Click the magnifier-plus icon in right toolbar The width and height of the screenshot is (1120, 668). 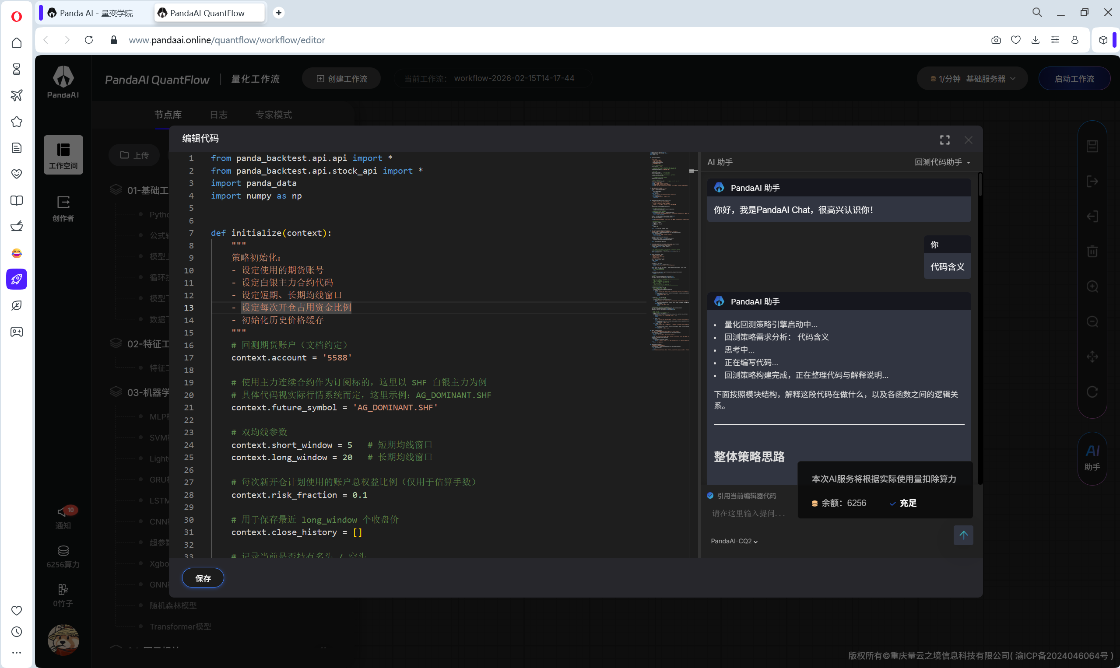coord(1092,286)
